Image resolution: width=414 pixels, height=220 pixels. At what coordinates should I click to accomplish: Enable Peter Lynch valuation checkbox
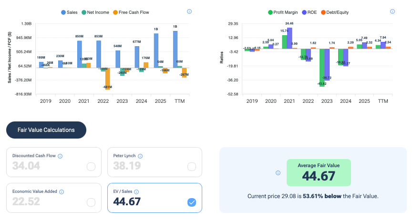pos(192,167)
